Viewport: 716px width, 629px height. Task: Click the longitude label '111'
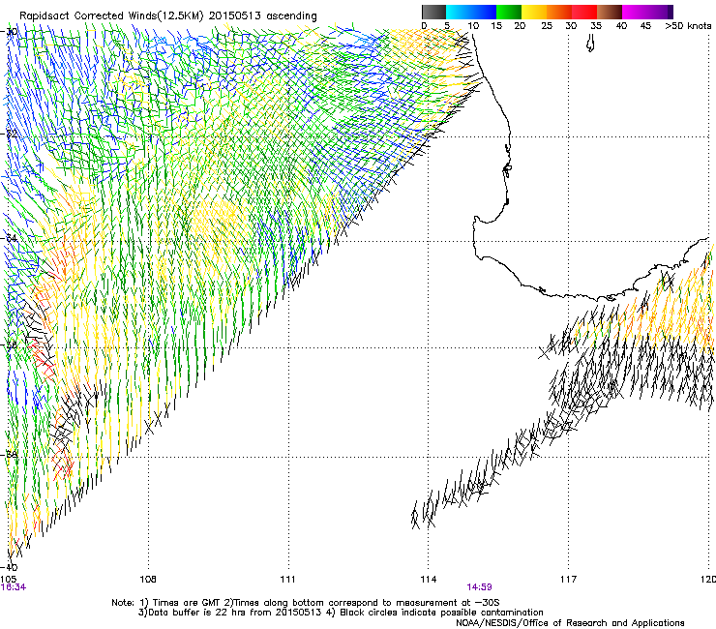click(x=287, y=580)
